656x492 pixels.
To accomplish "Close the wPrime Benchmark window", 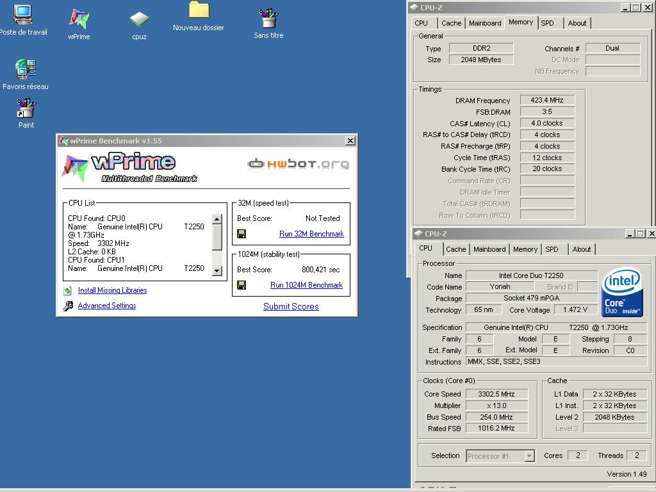I will [x=350, y=141].
